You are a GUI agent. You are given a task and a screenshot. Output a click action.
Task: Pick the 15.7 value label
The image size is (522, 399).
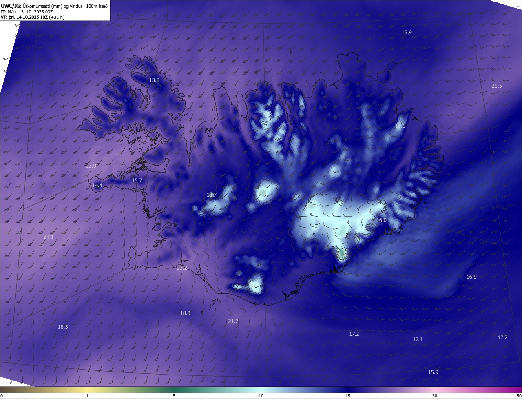[137, 180]
